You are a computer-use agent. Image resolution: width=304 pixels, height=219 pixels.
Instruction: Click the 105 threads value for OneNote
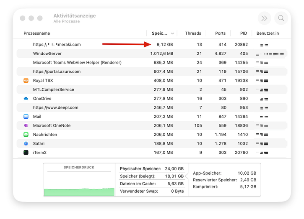click(x=198, y=125)
